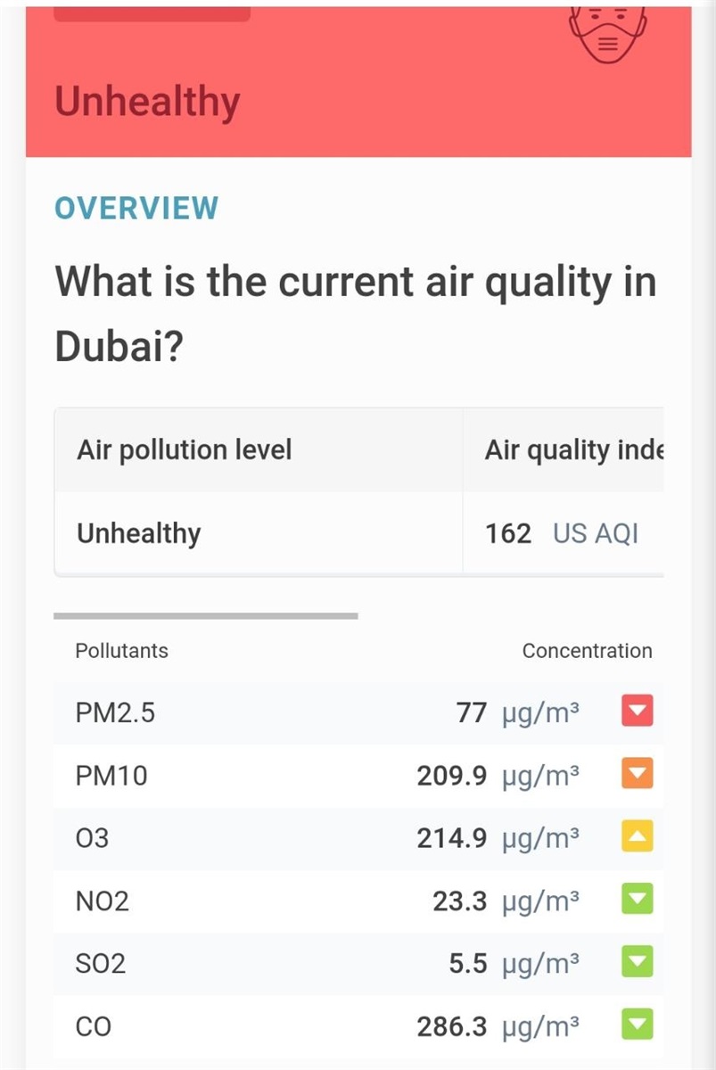The image size is (716, 1070).
Task: Click the Unhealthy status label in banner
Action: [147, 101]
